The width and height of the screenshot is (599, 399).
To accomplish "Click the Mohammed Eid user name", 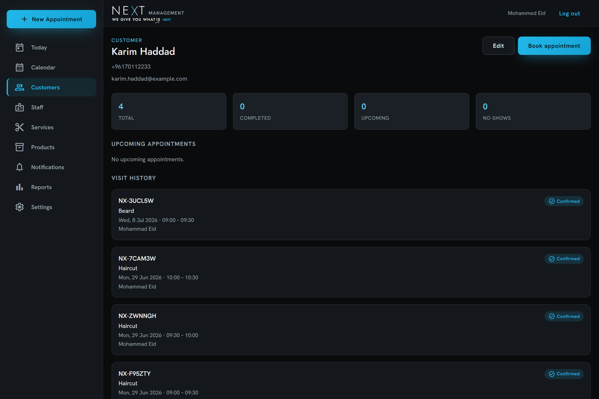I will tap(526, 13).
